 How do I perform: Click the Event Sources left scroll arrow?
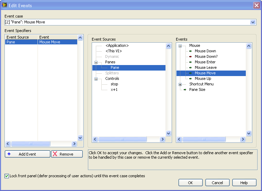(x=95, y=139)
